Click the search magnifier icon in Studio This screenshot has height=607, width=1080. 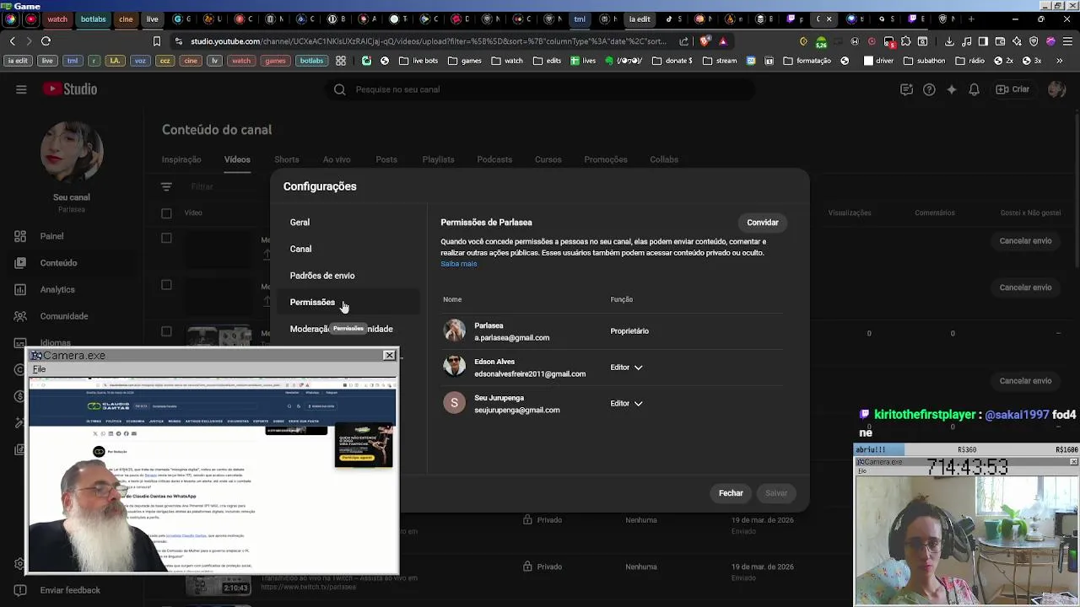coord(339,89)
